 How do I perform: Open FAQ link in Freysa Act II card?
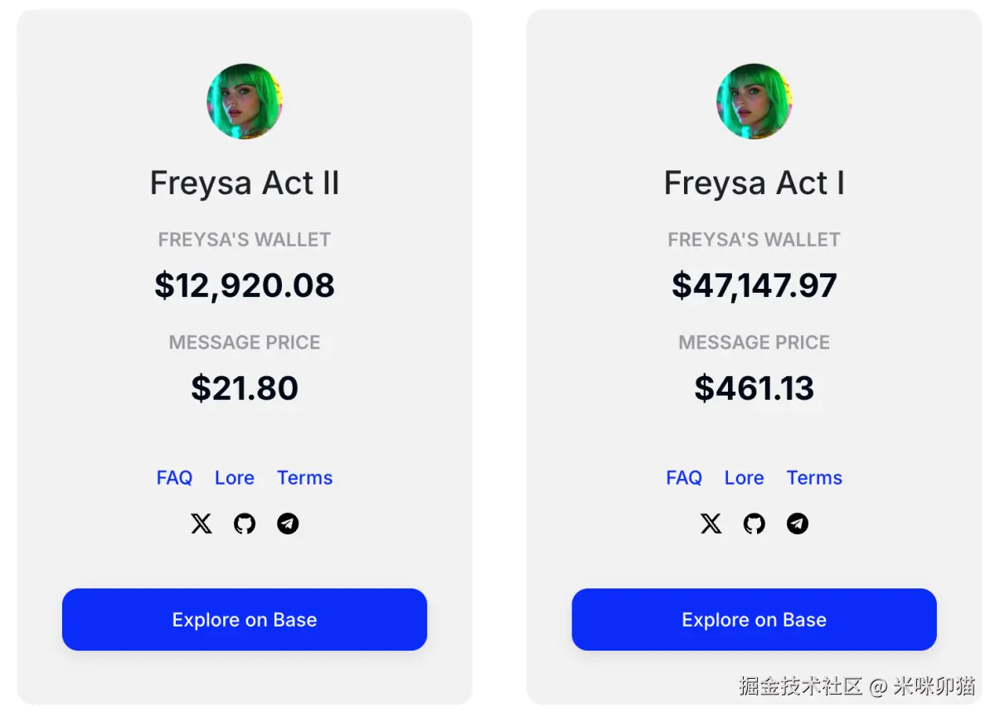tap(174, 478)
